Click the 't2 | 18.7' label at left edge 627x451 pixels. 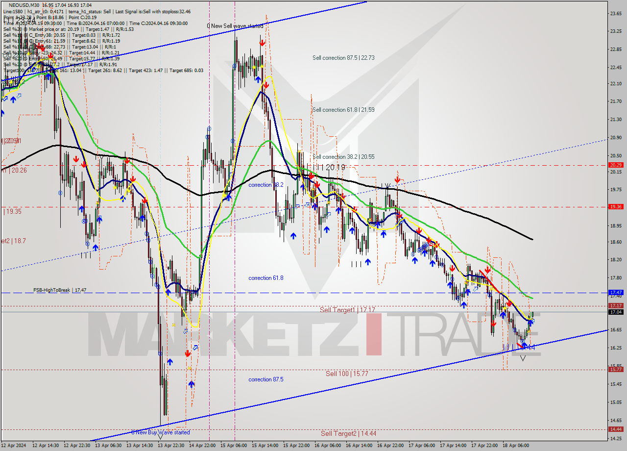[x=13, y=241]
